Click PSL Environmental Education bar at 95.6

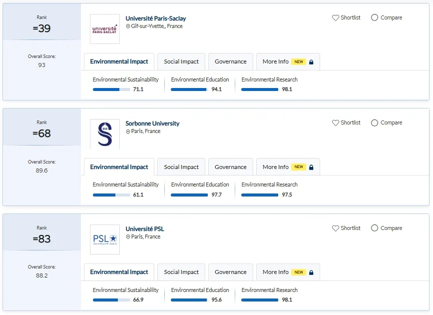click(189, 300)
